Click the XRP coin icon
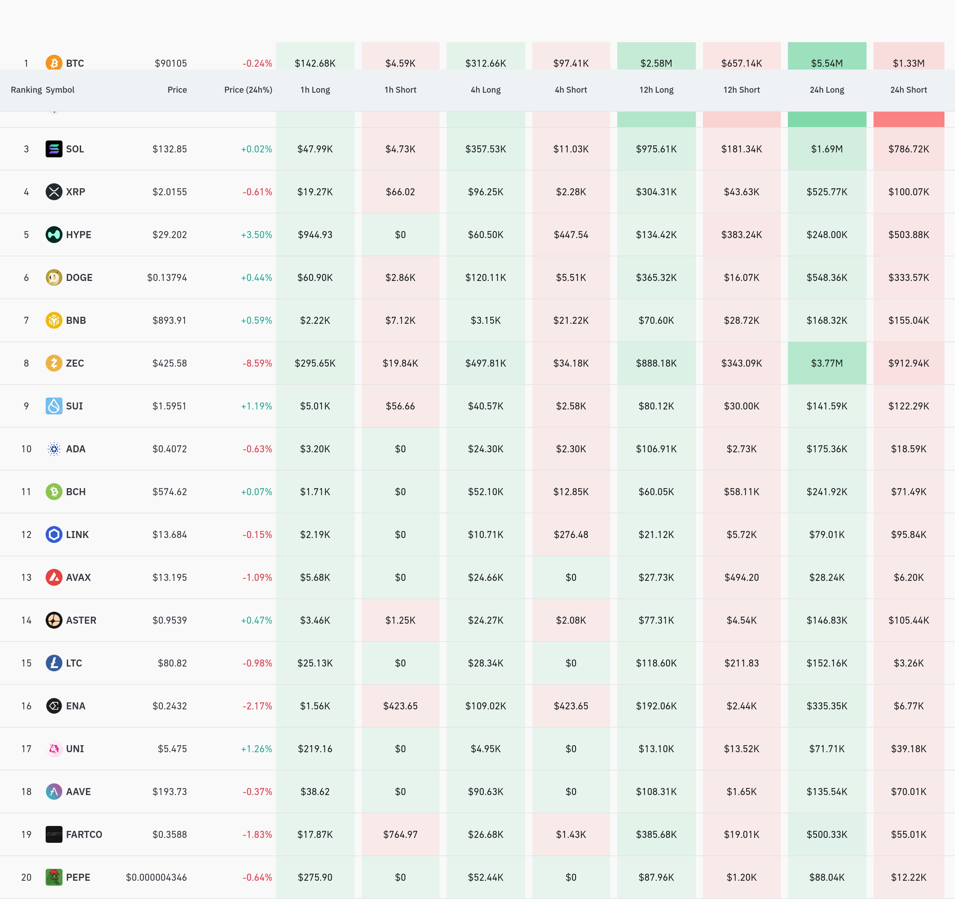 pyautogui.click(x=54, y=192)
